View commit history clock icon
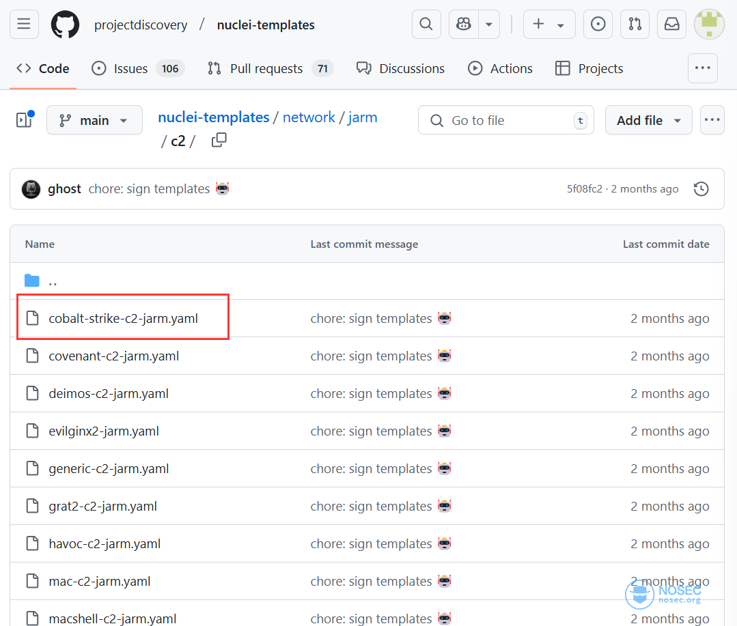 pos(701,189)
